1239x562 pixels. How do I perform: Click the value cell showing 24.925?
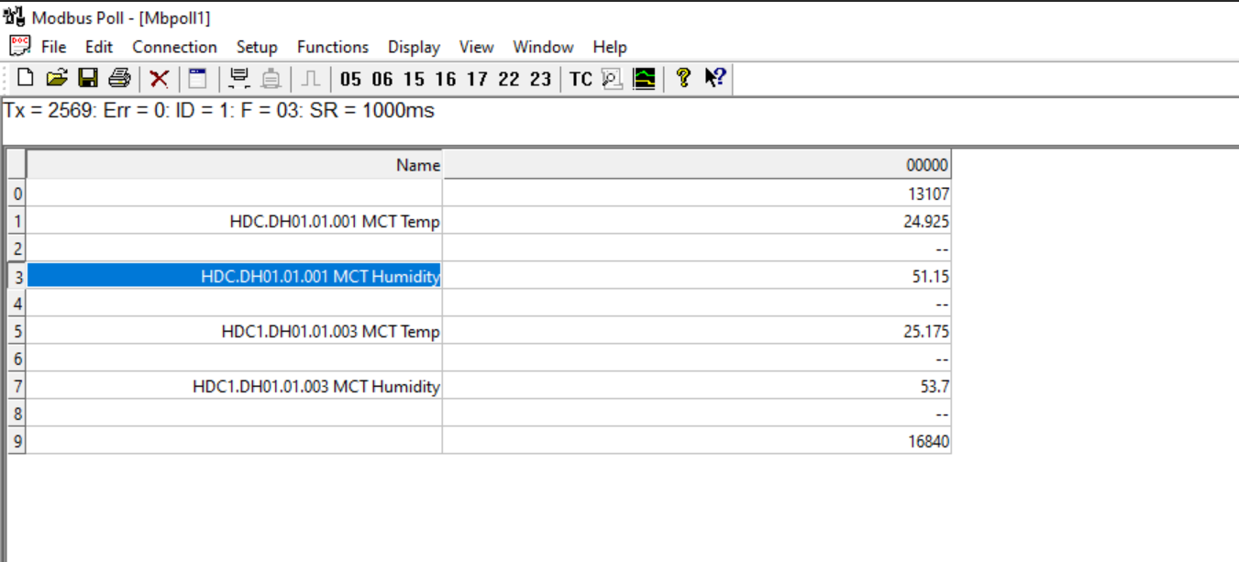click(x=696, y=221)
